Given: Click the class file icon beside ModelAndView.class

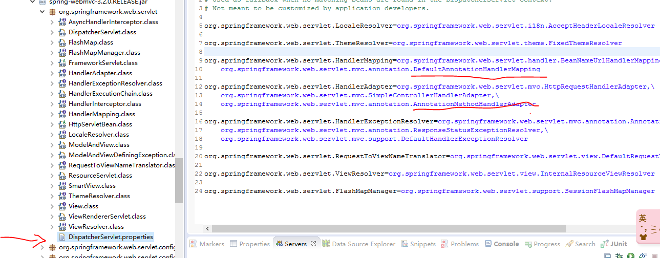Looking at the screenshot, I should pyautogui.click(x=62, y=145).
